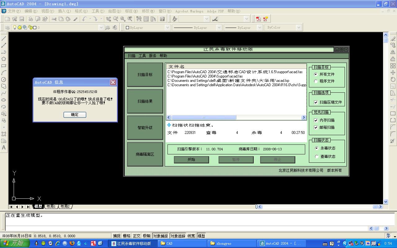Image resolution: width=397 pixels, height=248 pixels.
Task: Toggle 正交 ortho mode in status bar
Action: point(136,236)
